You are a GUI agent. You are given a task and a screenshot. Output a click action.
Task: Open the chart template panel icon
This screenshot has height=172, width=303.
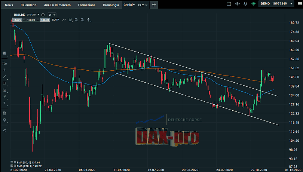pyautogui.click(x=4, y=53)
